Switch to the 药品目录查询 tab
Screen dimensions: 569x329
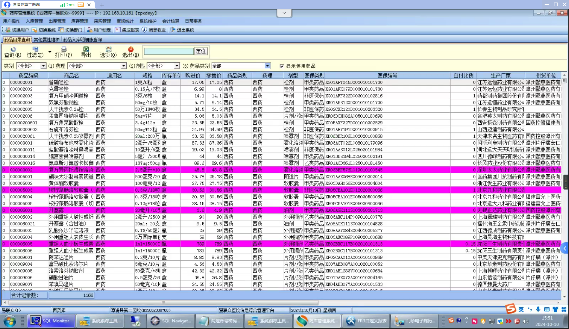tap(17, 40)
